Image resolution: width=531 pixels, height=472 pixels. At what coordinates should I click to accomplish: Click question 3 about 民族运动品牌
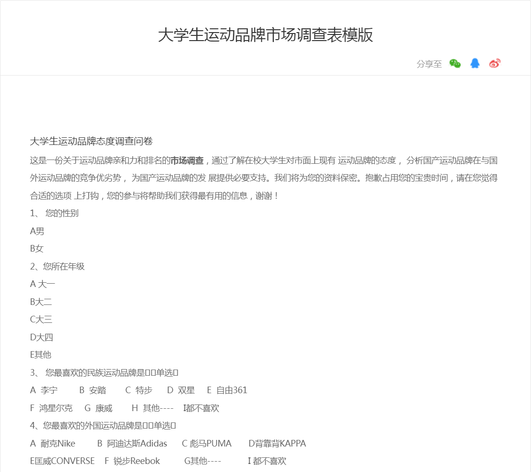pyautogui.click(x=104, y=373)
